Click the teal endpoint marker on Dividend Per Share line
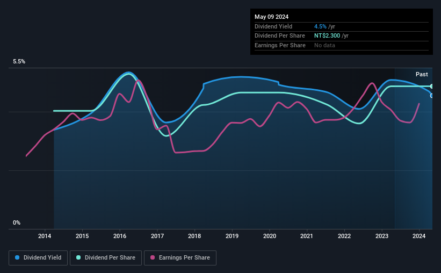Viewport: 441px width, 273px height. coord(432,87)
